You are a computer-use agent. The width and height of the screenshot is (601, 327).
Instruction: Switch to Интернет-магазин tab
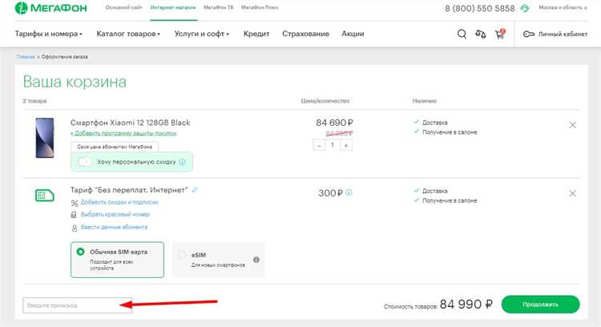(173, 8)
